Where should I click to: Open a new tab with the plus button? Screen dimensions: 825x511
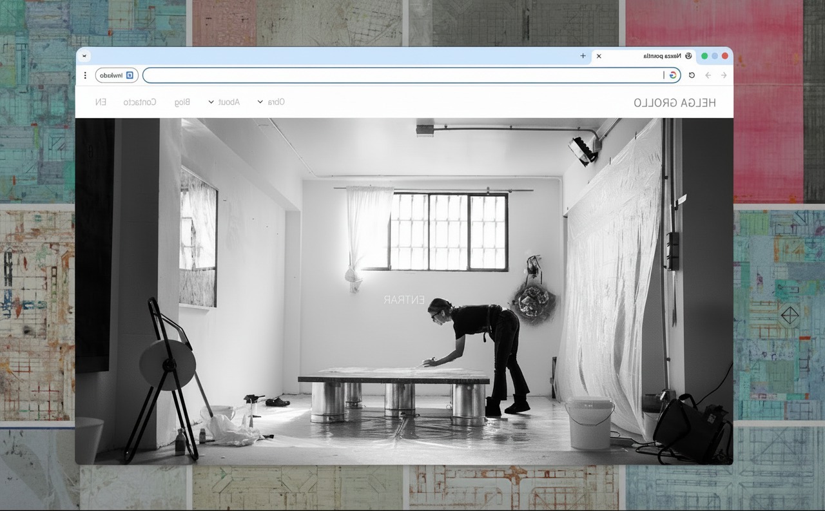point(583,56)
